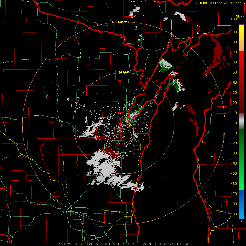Image resolution: width=246 pixels, height=246 pixels.
Task: Select the -80 value on velocity scale
Action: coord(234,204)
